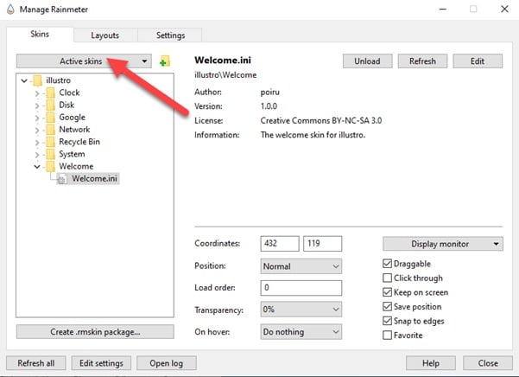Mark the skin as Favorite
The width and height of the screenshot is (519, 377).
[x=387, y=335]
